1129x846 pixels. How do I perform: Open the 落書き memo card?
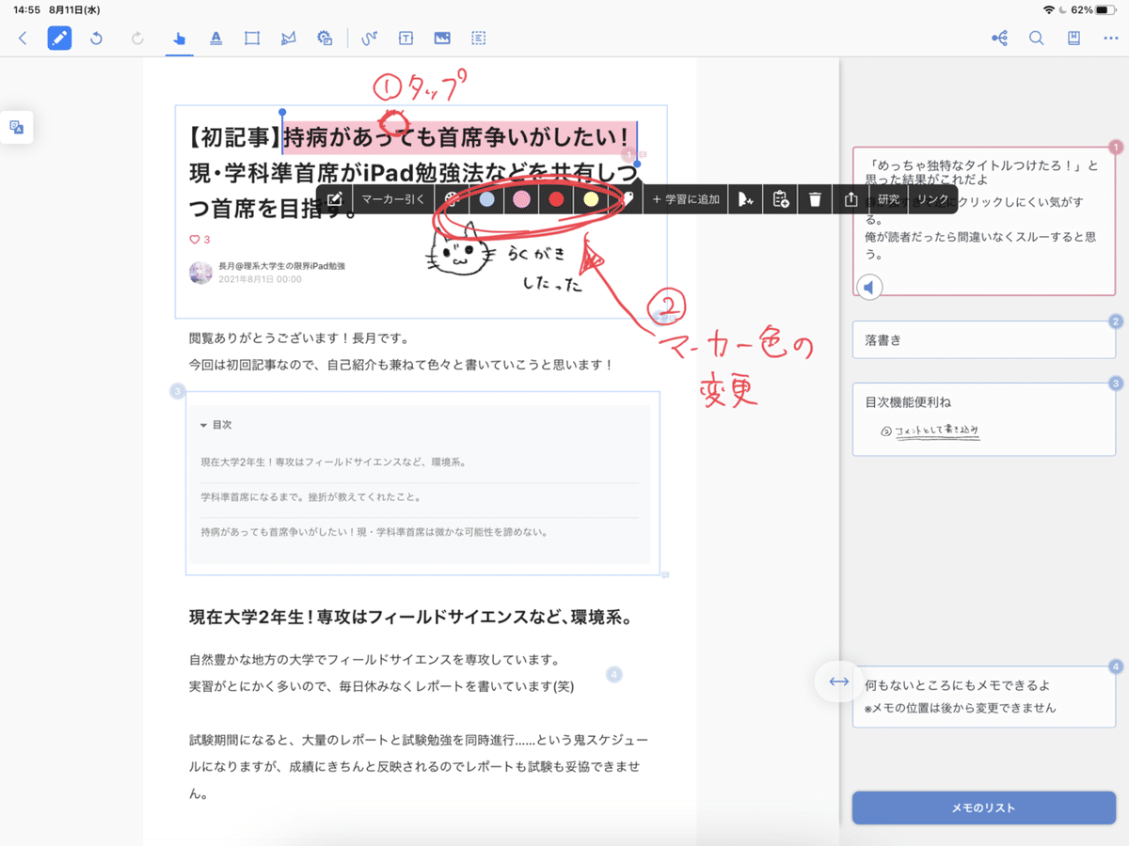(984, 340)
